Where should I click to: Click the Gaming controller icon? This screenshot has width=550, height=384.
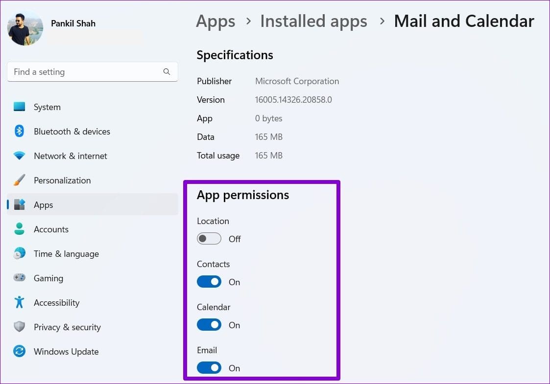tap(19, 278)
